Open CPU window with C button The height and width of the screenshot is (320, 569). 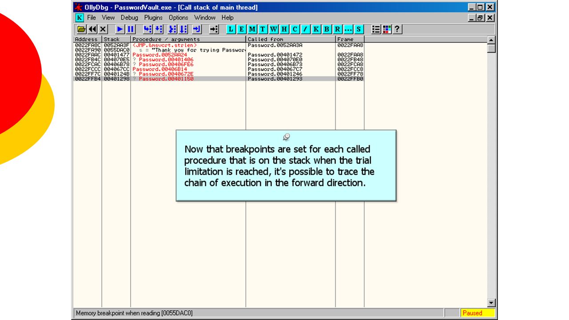[x=295, y=29]
